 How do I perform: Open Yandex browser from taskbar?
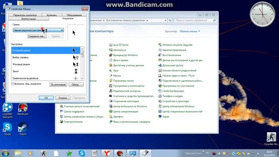(x=107, y=153)
